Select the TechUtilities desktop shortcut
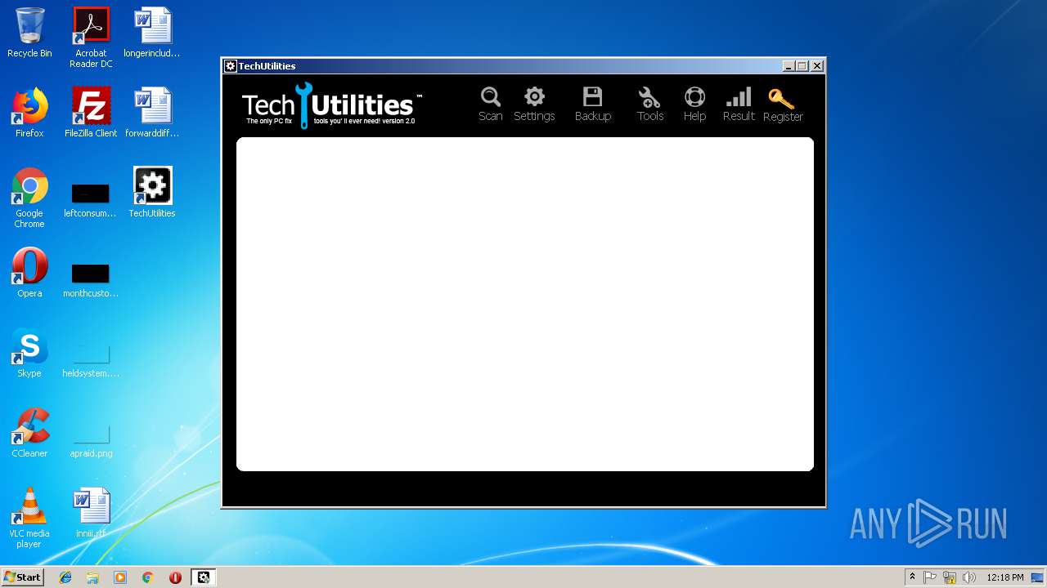1047x588 pixels. click(x=152, y=193)
